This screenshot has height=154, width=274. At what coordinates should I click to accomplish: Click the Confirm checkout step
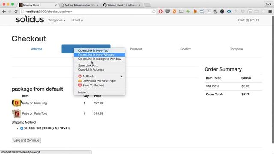(185, 49)
